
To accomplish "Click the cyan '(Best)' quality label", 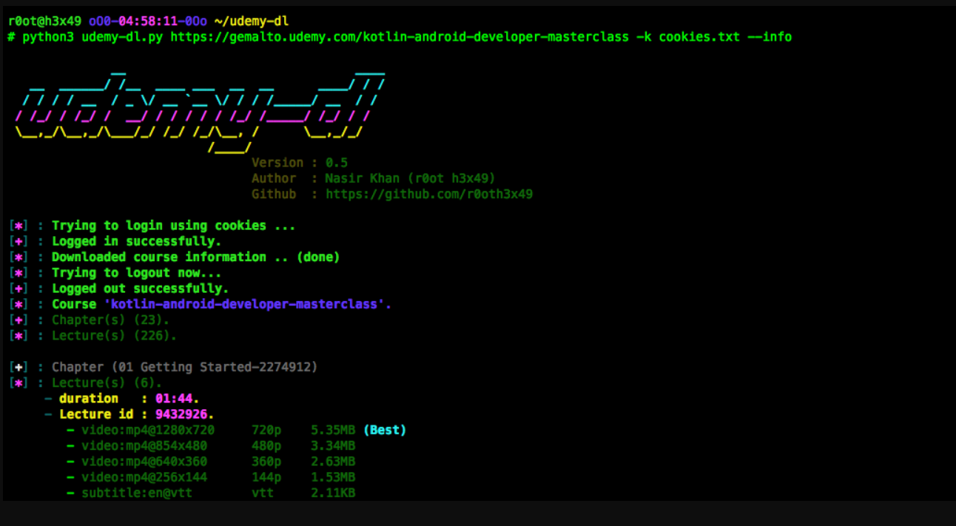I will point(384,430).
